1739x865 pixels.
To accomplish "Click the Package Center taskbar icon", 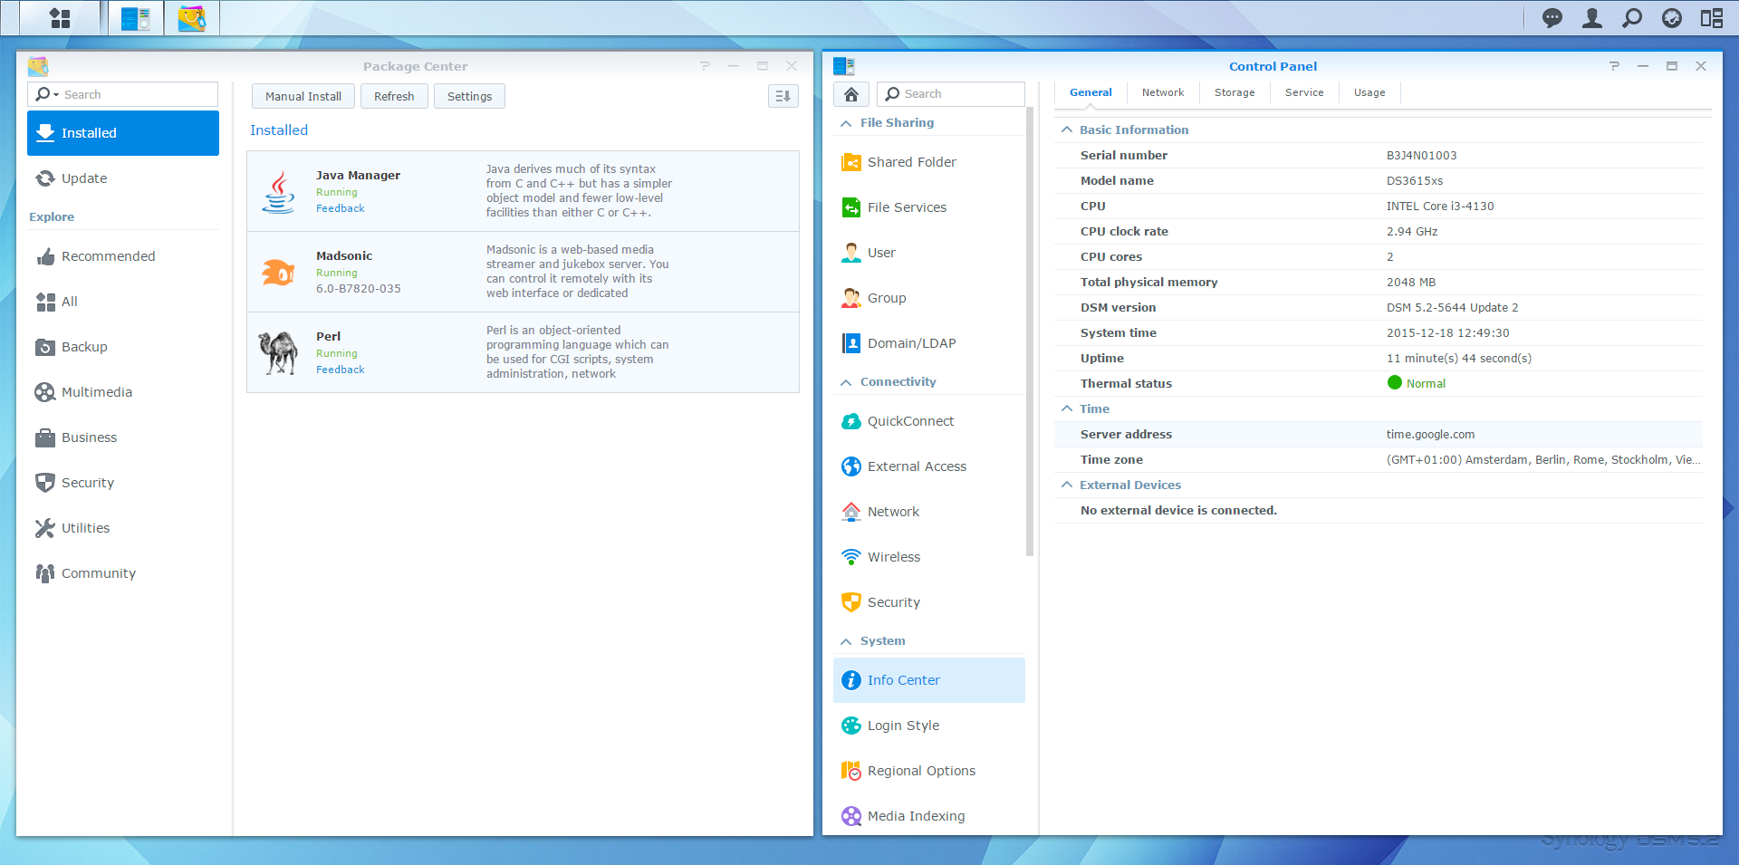I will [x=191, y=18].
